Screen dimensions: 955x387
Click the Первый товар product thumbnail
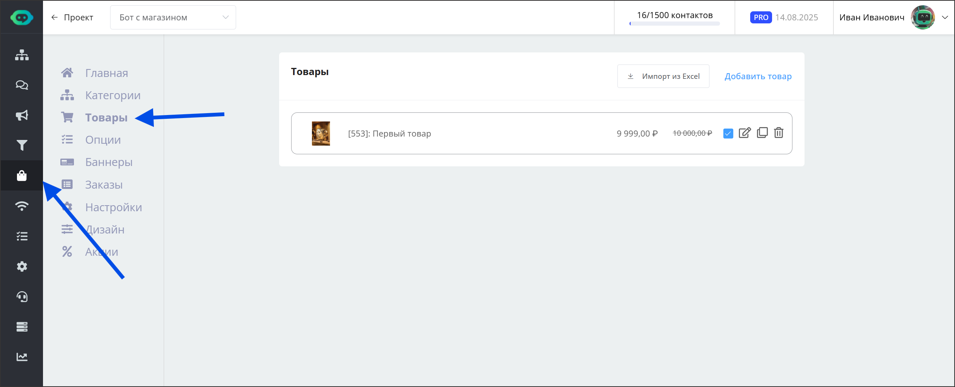[321, 134]
